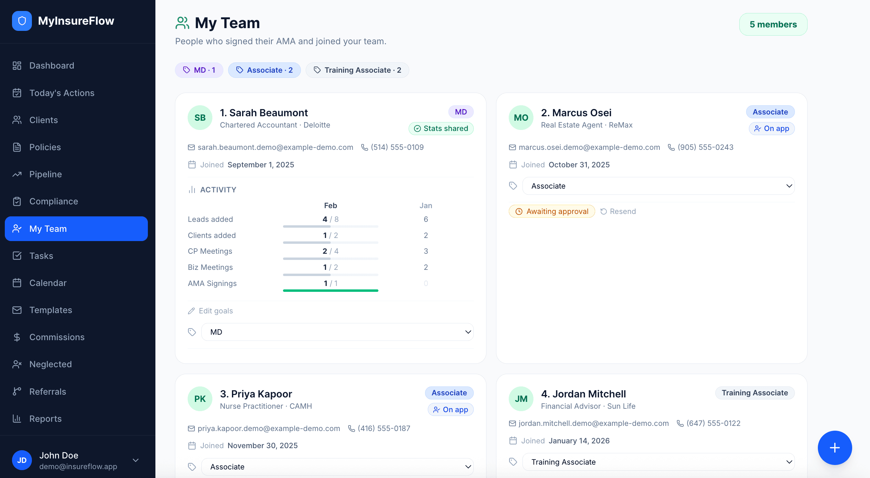The height and width of the screenshot is (478, 870).
Task: Open Jordan Mitchell's Training Associate dropdown
Action: tap(658, 462)
